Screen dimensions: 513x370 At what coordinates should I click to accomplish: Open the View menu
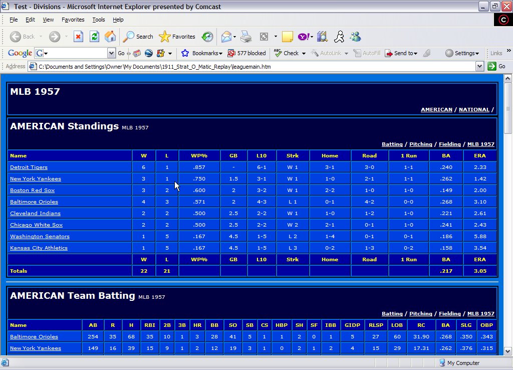pyautogui.click(x=48, y=20)
